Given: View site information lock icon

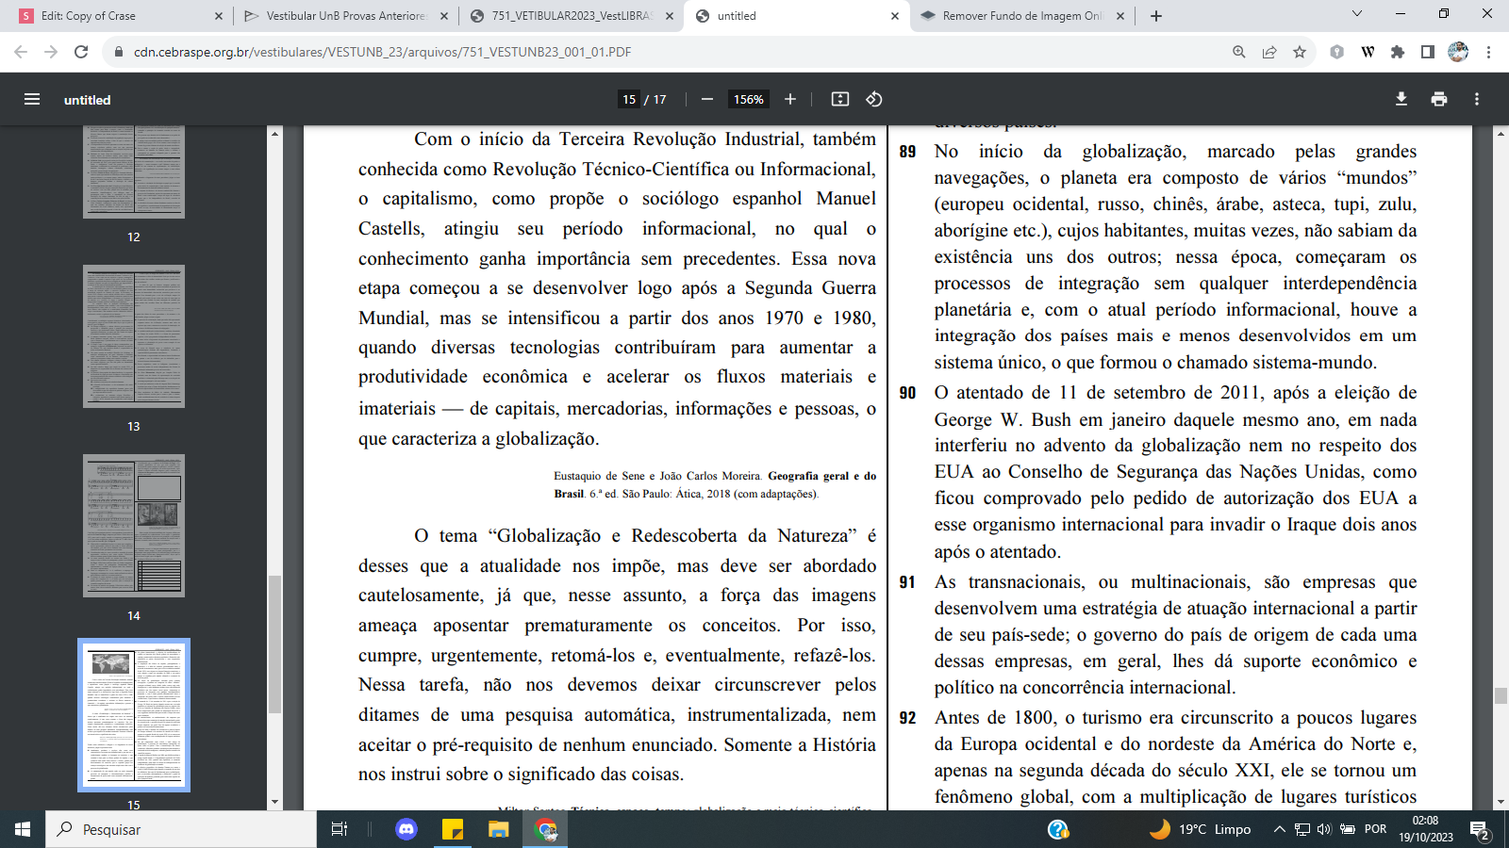Looking at the screenshot, I should click(x=119, y=52).
